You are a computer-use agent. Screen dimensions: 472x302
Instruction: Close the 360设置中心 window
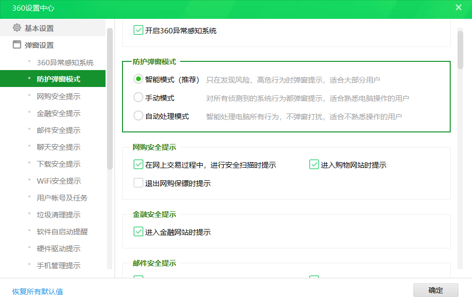click(x=458, y=8)
